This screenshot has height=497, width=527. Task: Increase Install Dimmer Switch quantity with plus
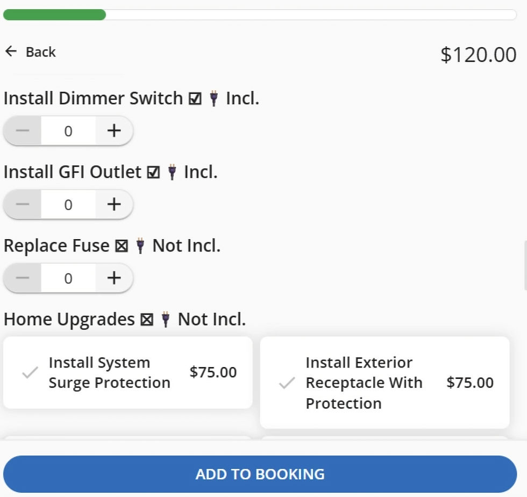click(x=114, y=131)
